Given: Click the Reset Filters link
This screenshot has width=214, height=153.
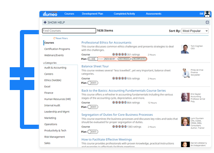Looking at the screenshot, I should [62, 38].
